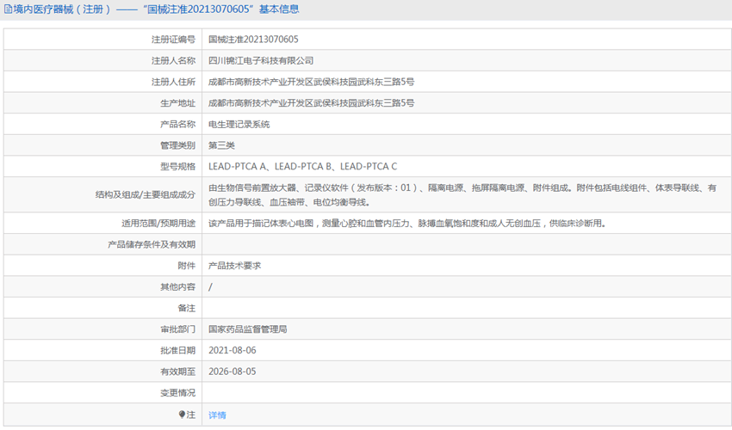The height and width of the screenshot is (430, 732).
Task: Click the header title 境内医疗器械（注册）基本信息
Action: click(x=157, y=9)
